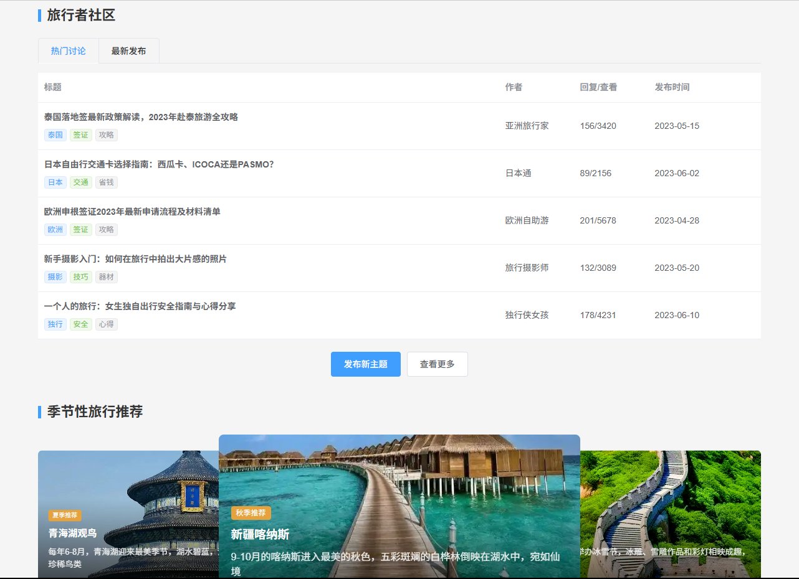Open the 一个人的旅行 safety guide post
799x579 pixels.
pyautogui.click(x=140, y=306)
